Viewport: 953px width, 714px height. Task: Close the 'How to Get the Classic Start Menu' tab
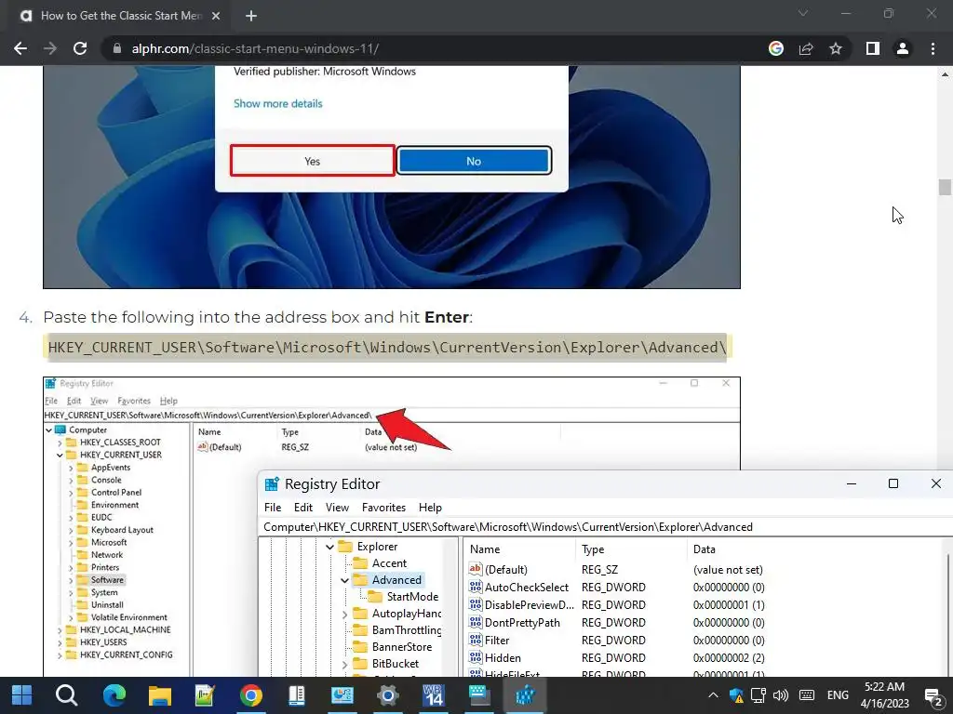pyautogui.click(x=216, y=16)
